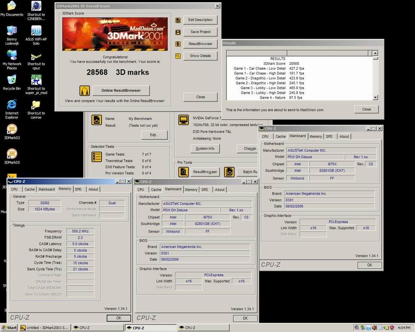The image size is (415, 332).
Task: Click the Details list scroll up arrow
Action: (x=375, y=53)
